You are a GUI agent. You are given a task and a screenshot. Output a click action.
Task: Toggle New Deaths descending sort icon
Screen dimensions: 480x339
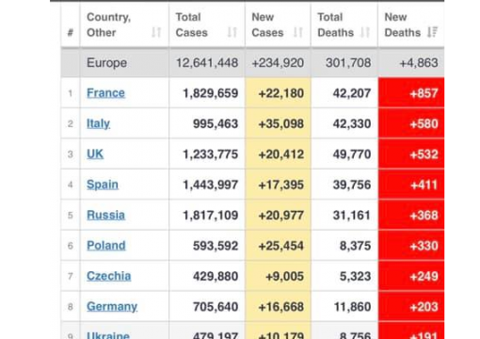(x=433, y=32)
